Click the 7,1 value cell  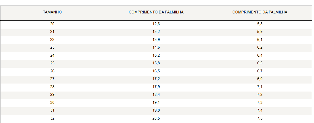(260, 87)
